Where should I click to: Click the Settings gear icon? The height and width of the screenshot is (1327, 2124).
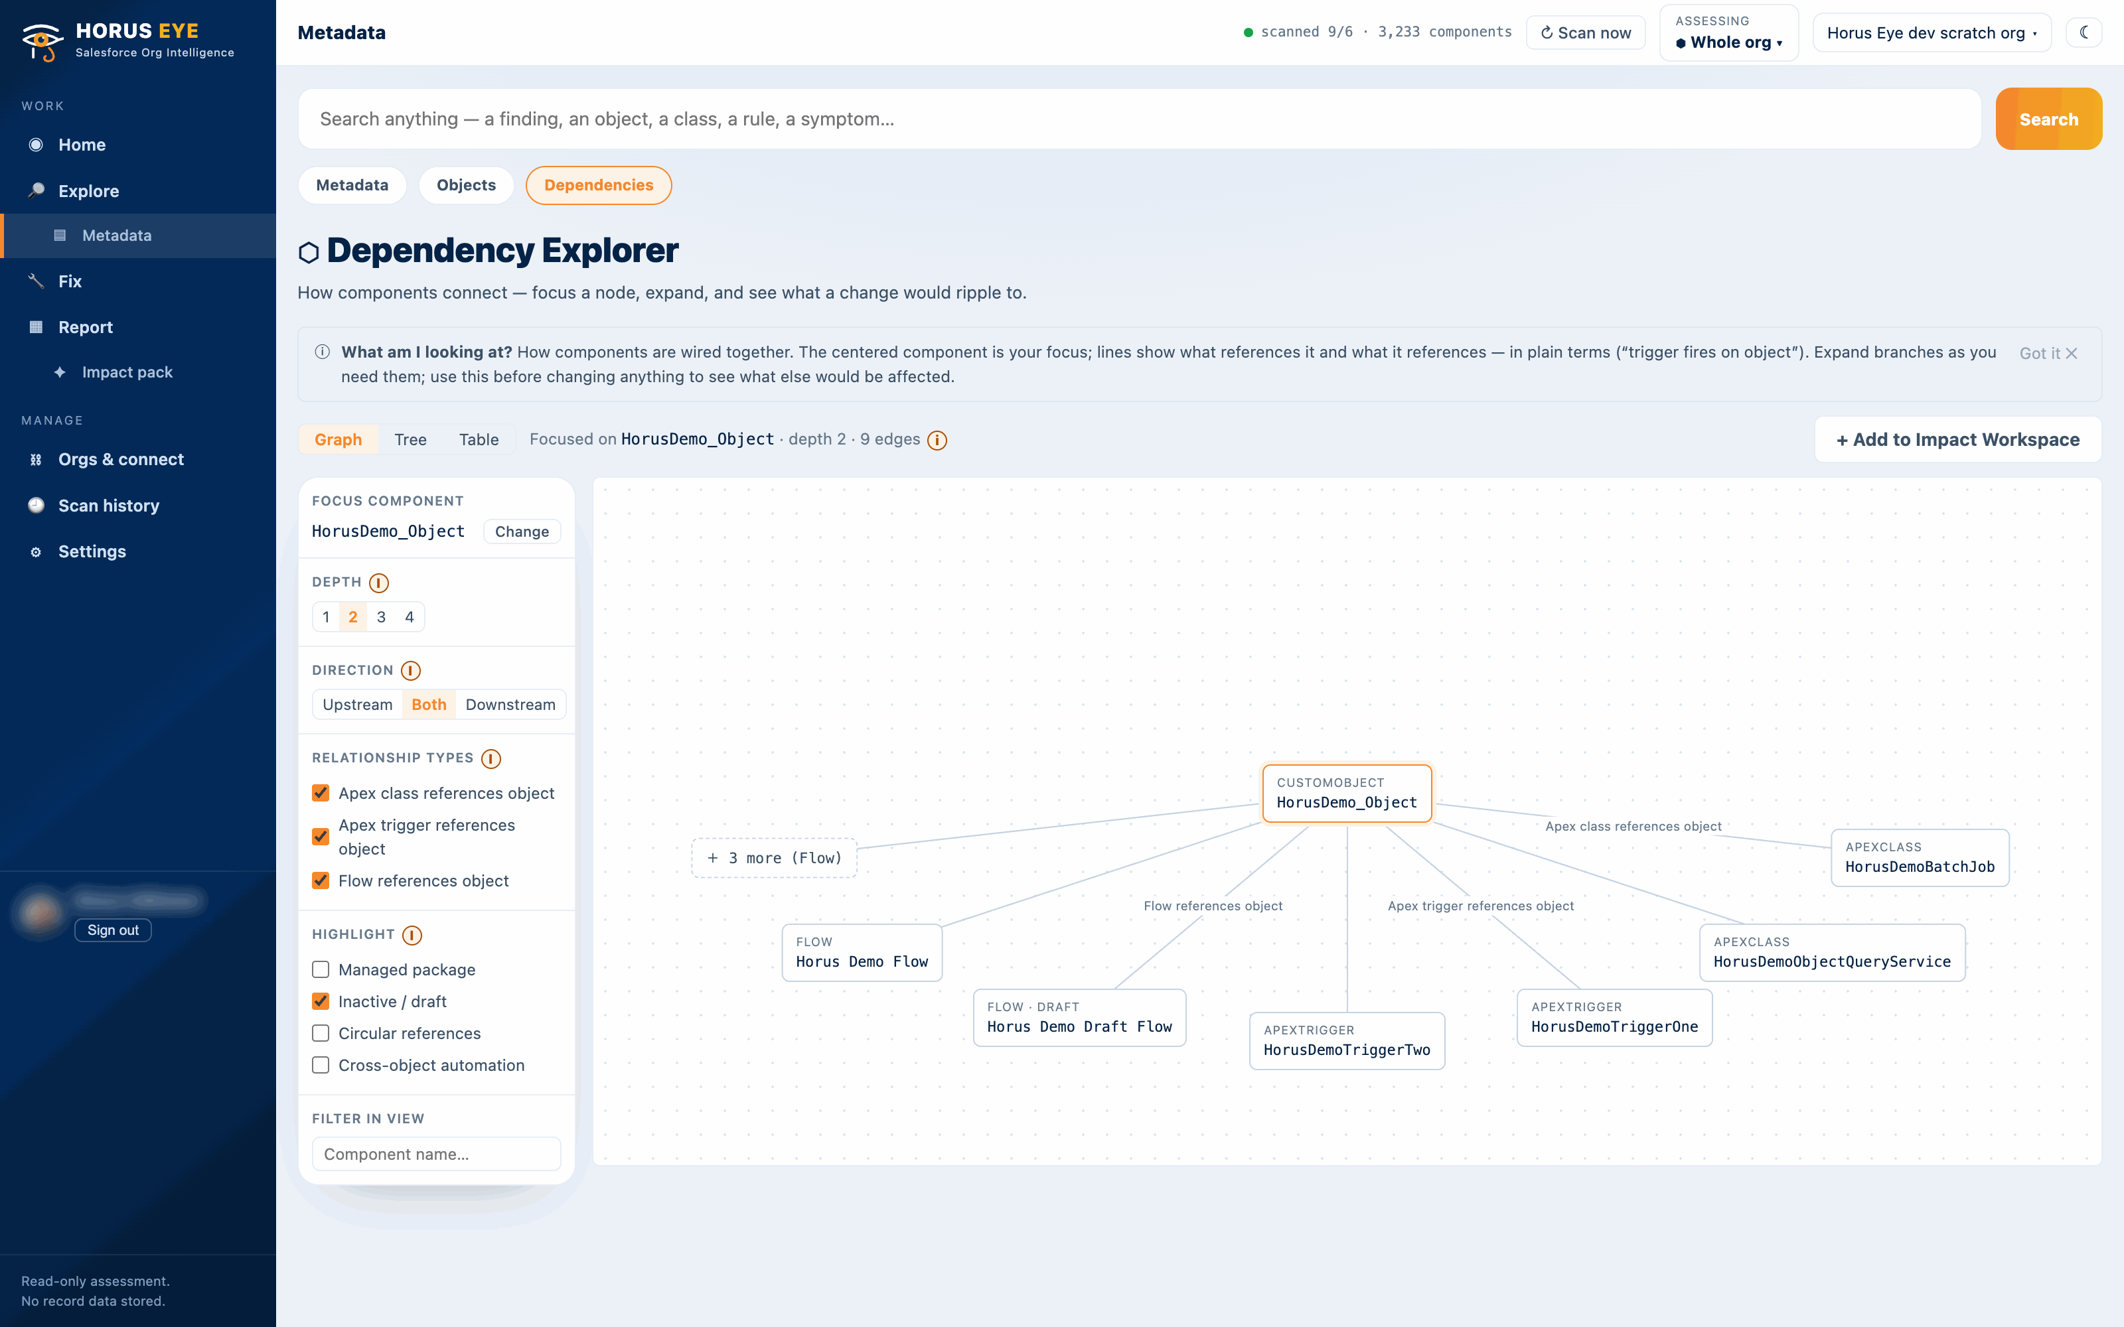coord(36,551)
